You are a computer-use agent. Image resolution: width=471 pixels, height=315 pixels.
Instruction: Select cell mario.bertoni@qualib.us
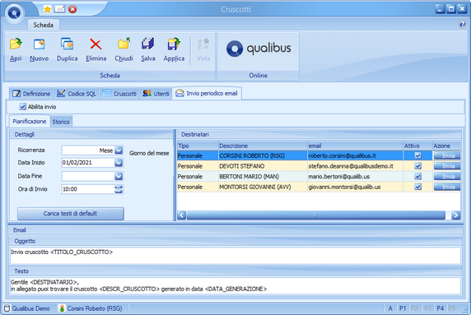356,176
